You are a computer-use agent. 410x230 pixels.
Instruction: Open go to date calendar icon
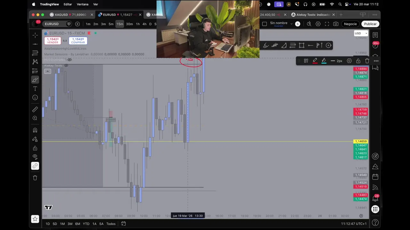[123, 224]
